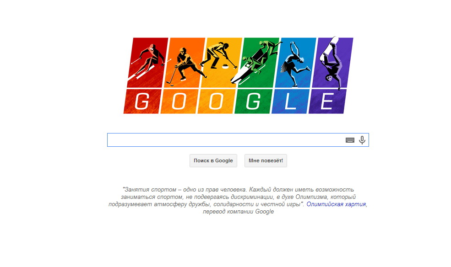Click the yellow letter O tile
451x267 pixels.
[x=216, y=101]
